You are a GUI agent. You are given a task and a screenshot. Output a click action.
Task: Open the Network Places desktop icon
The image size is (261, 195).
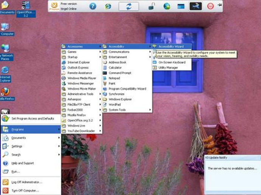coord(6,52)
